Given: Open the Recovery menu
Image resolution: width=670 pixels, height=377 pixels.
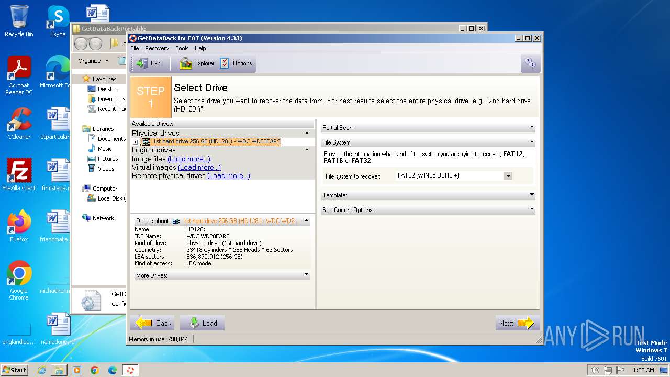Looking at the screenshot, I should (157, 48).
